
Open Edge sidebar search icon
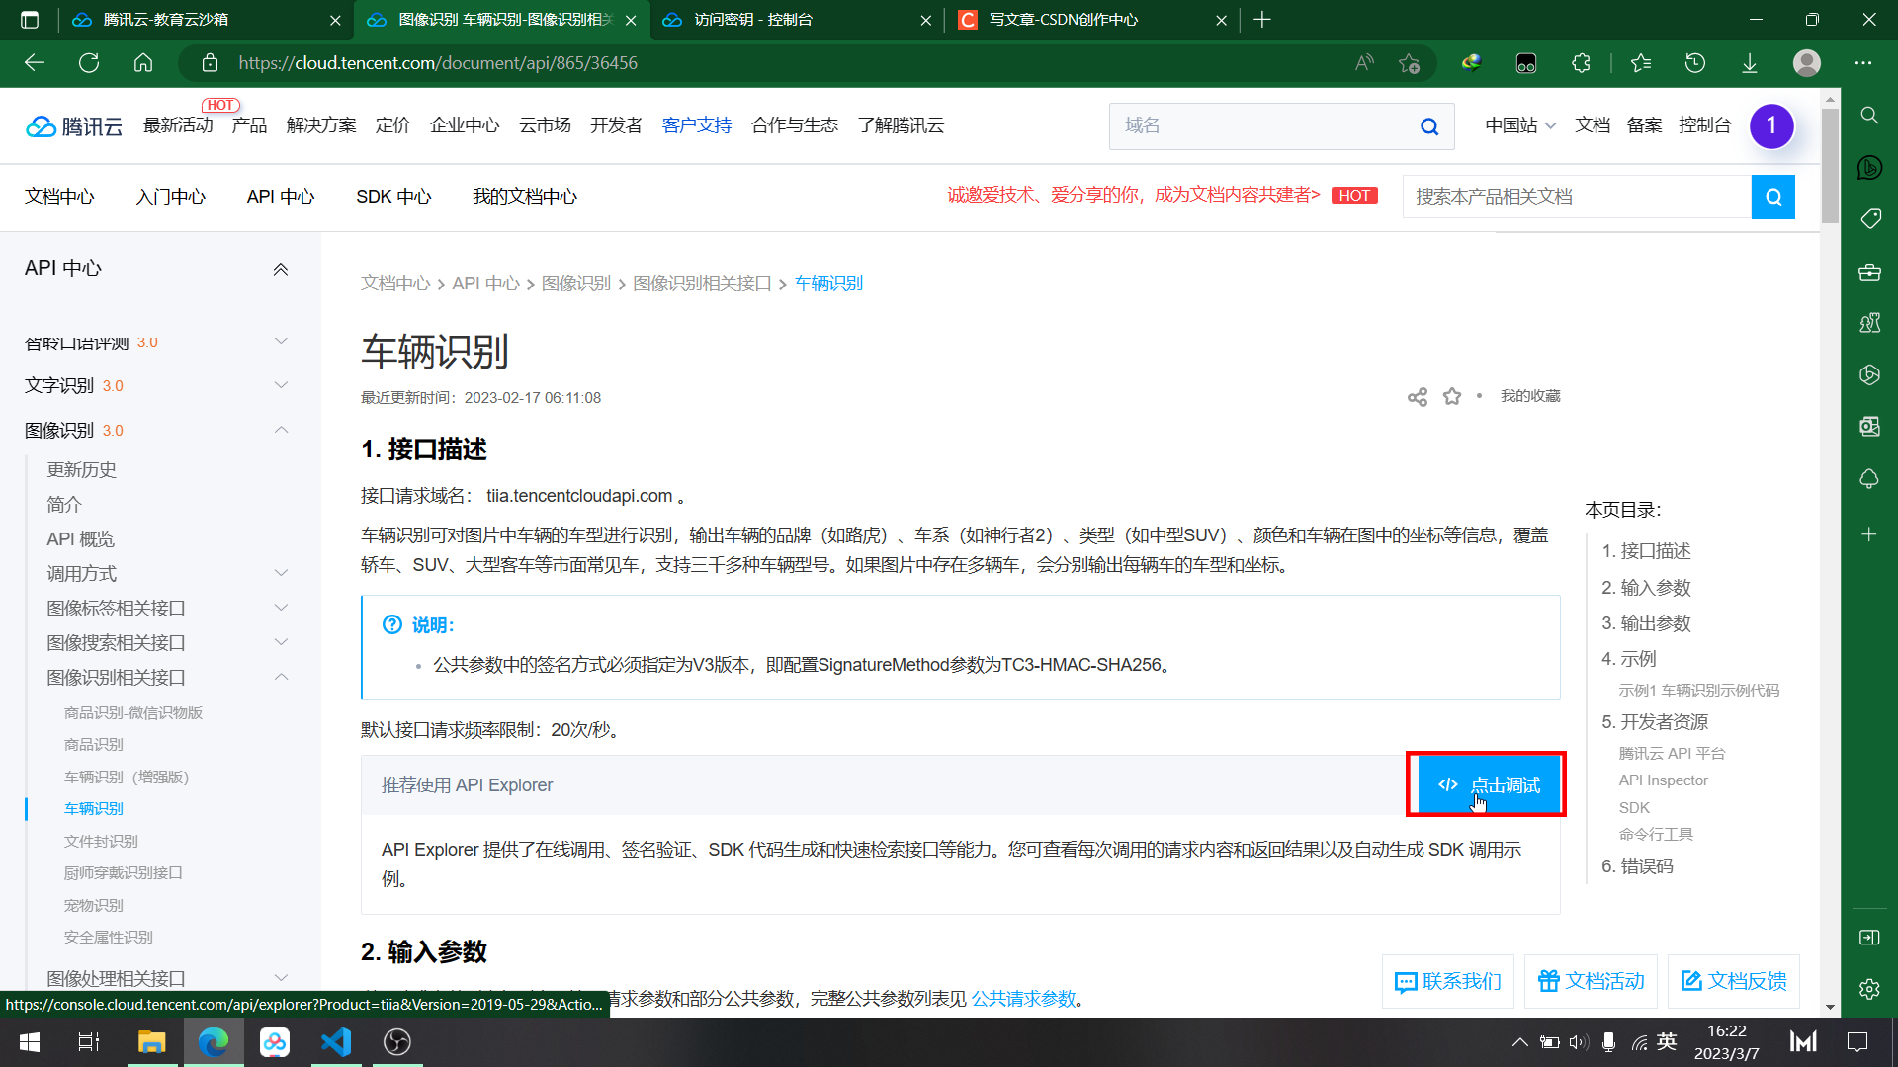1869,116
